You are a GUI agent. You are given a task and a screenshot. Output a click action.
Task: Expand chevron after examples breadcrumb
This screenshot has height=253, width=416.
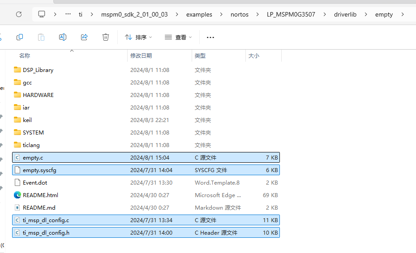point(221,14)
